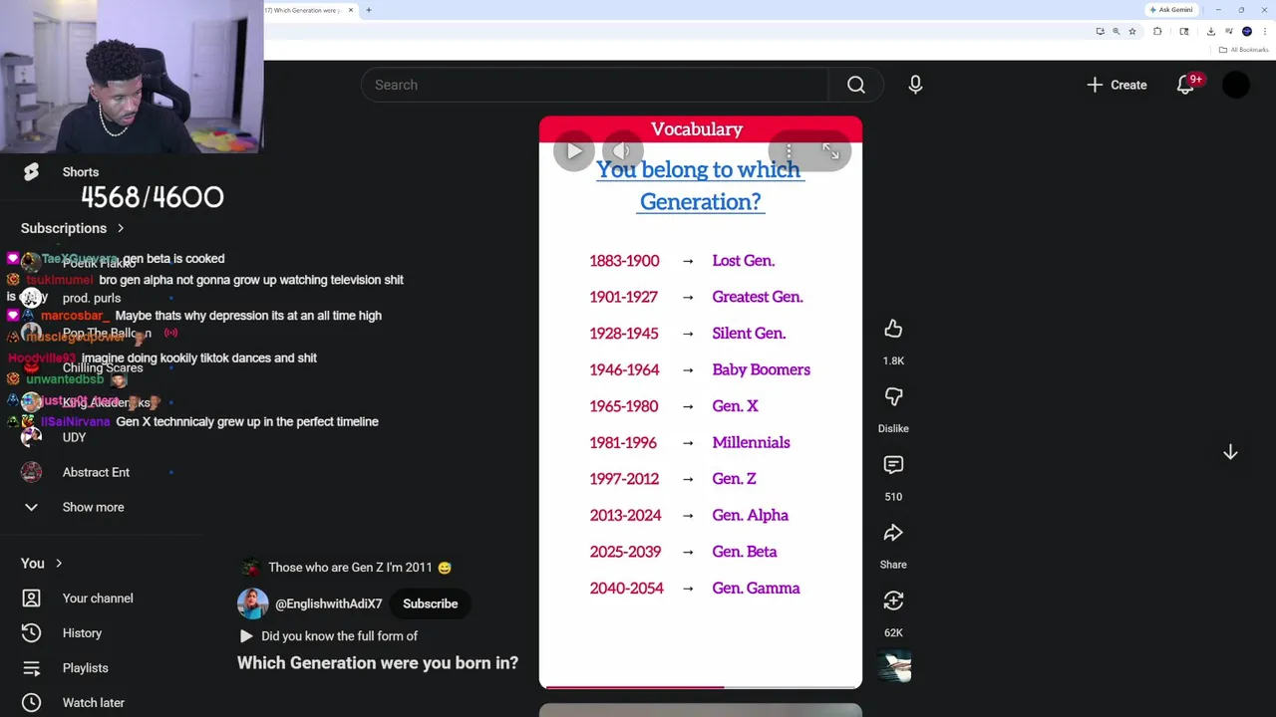Open the browser extensions puzzle icon
The width and height of the screenshot is (1276, 717).
pyautogui.click(x=1157, y=31)
